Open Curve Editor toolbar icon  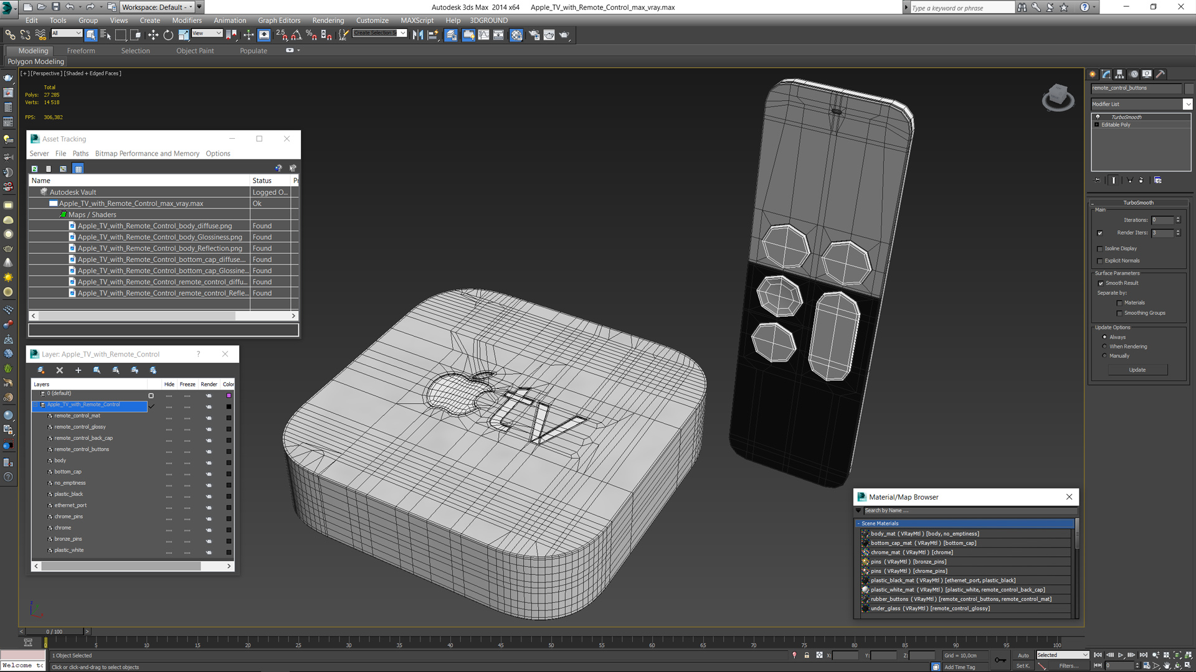pos(483,35)
